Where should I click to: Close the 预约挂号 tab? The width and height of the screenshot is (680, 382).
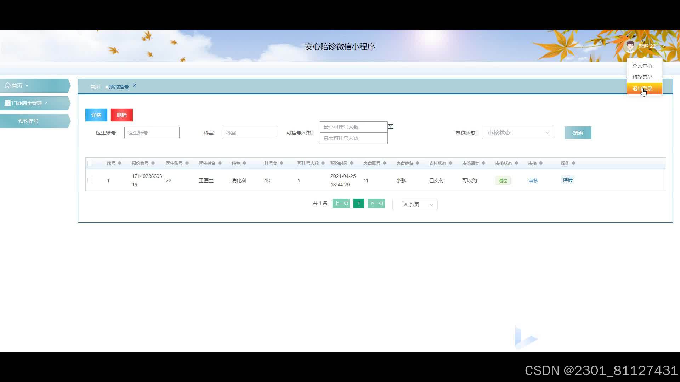tap(135, 86)
